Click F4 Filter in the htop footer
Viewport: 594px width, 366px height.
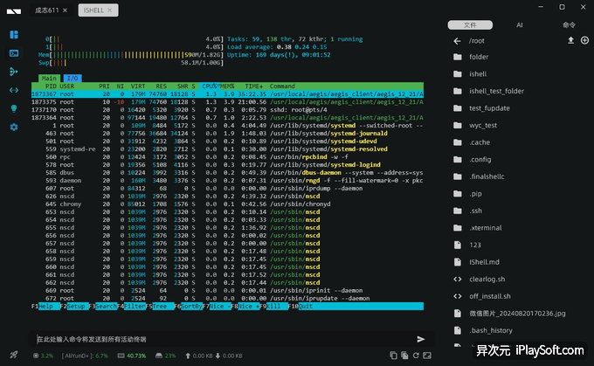(131, 306)
